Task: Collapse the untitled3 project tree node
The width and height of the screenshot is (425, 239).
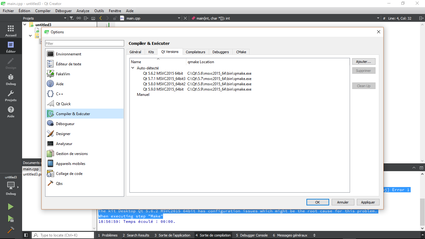Action: click(x=25, y=25)
